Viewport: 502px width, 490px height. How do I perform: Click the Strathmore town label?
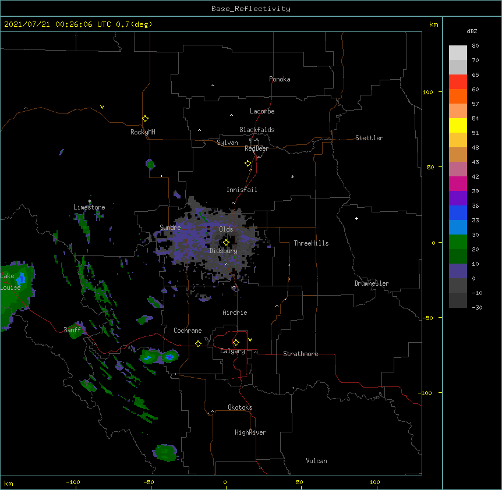pos(301,354)
